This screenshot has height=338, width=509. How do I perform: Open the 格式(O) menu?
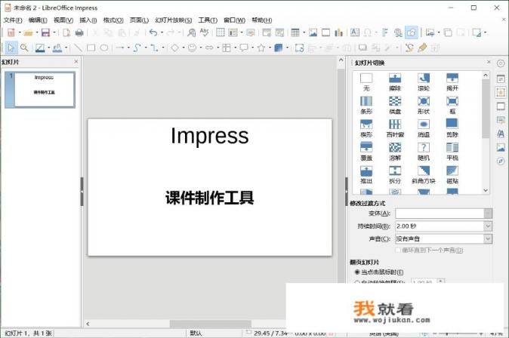click(x=113, y=20)
